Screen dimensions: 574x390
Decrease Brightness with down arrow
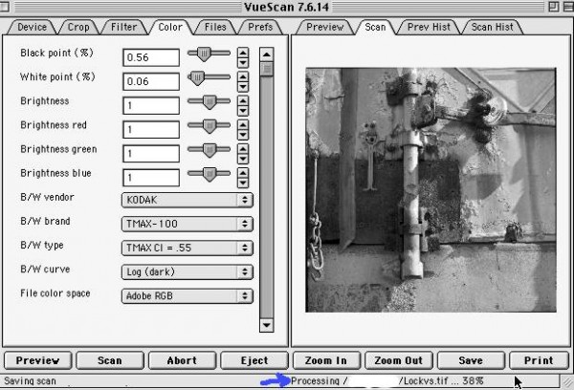coord(243,111)
